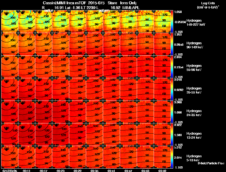
Task: Click the 'Stare' label in the title
Action: pos(112,3)
